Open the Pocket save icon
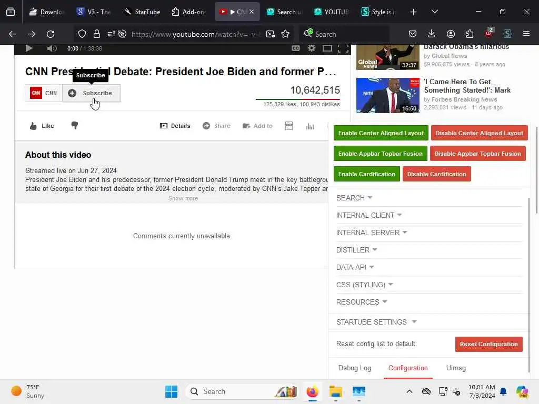This screenshot has height=404, width=539. coord(413,34)
